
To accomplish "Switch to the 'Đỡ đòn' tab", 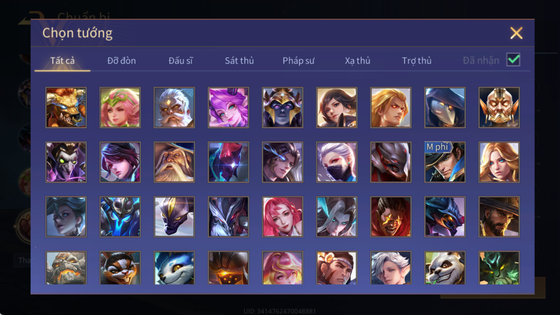I will click(122, 61).
